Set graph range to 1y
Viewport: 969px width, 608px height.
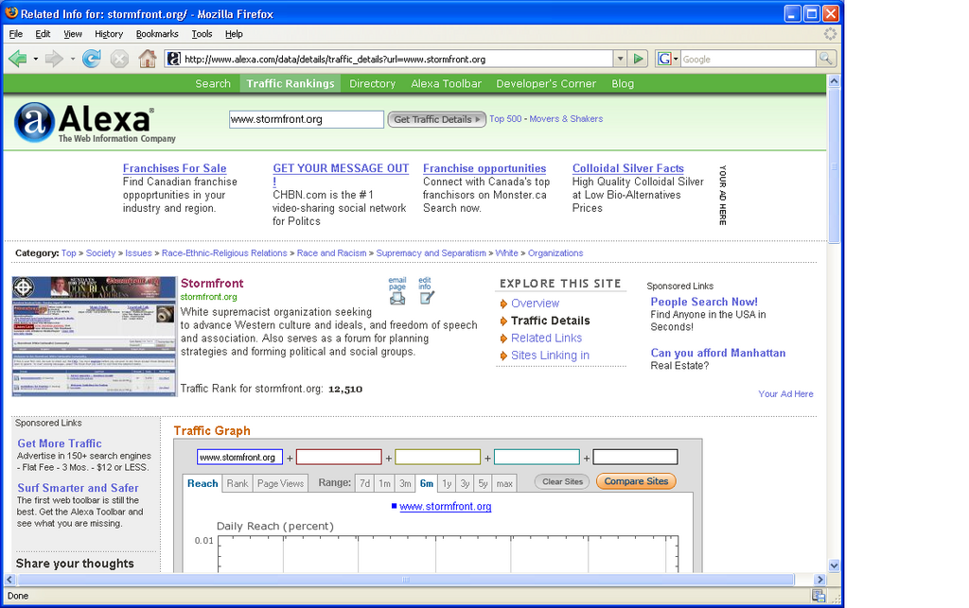447,483
